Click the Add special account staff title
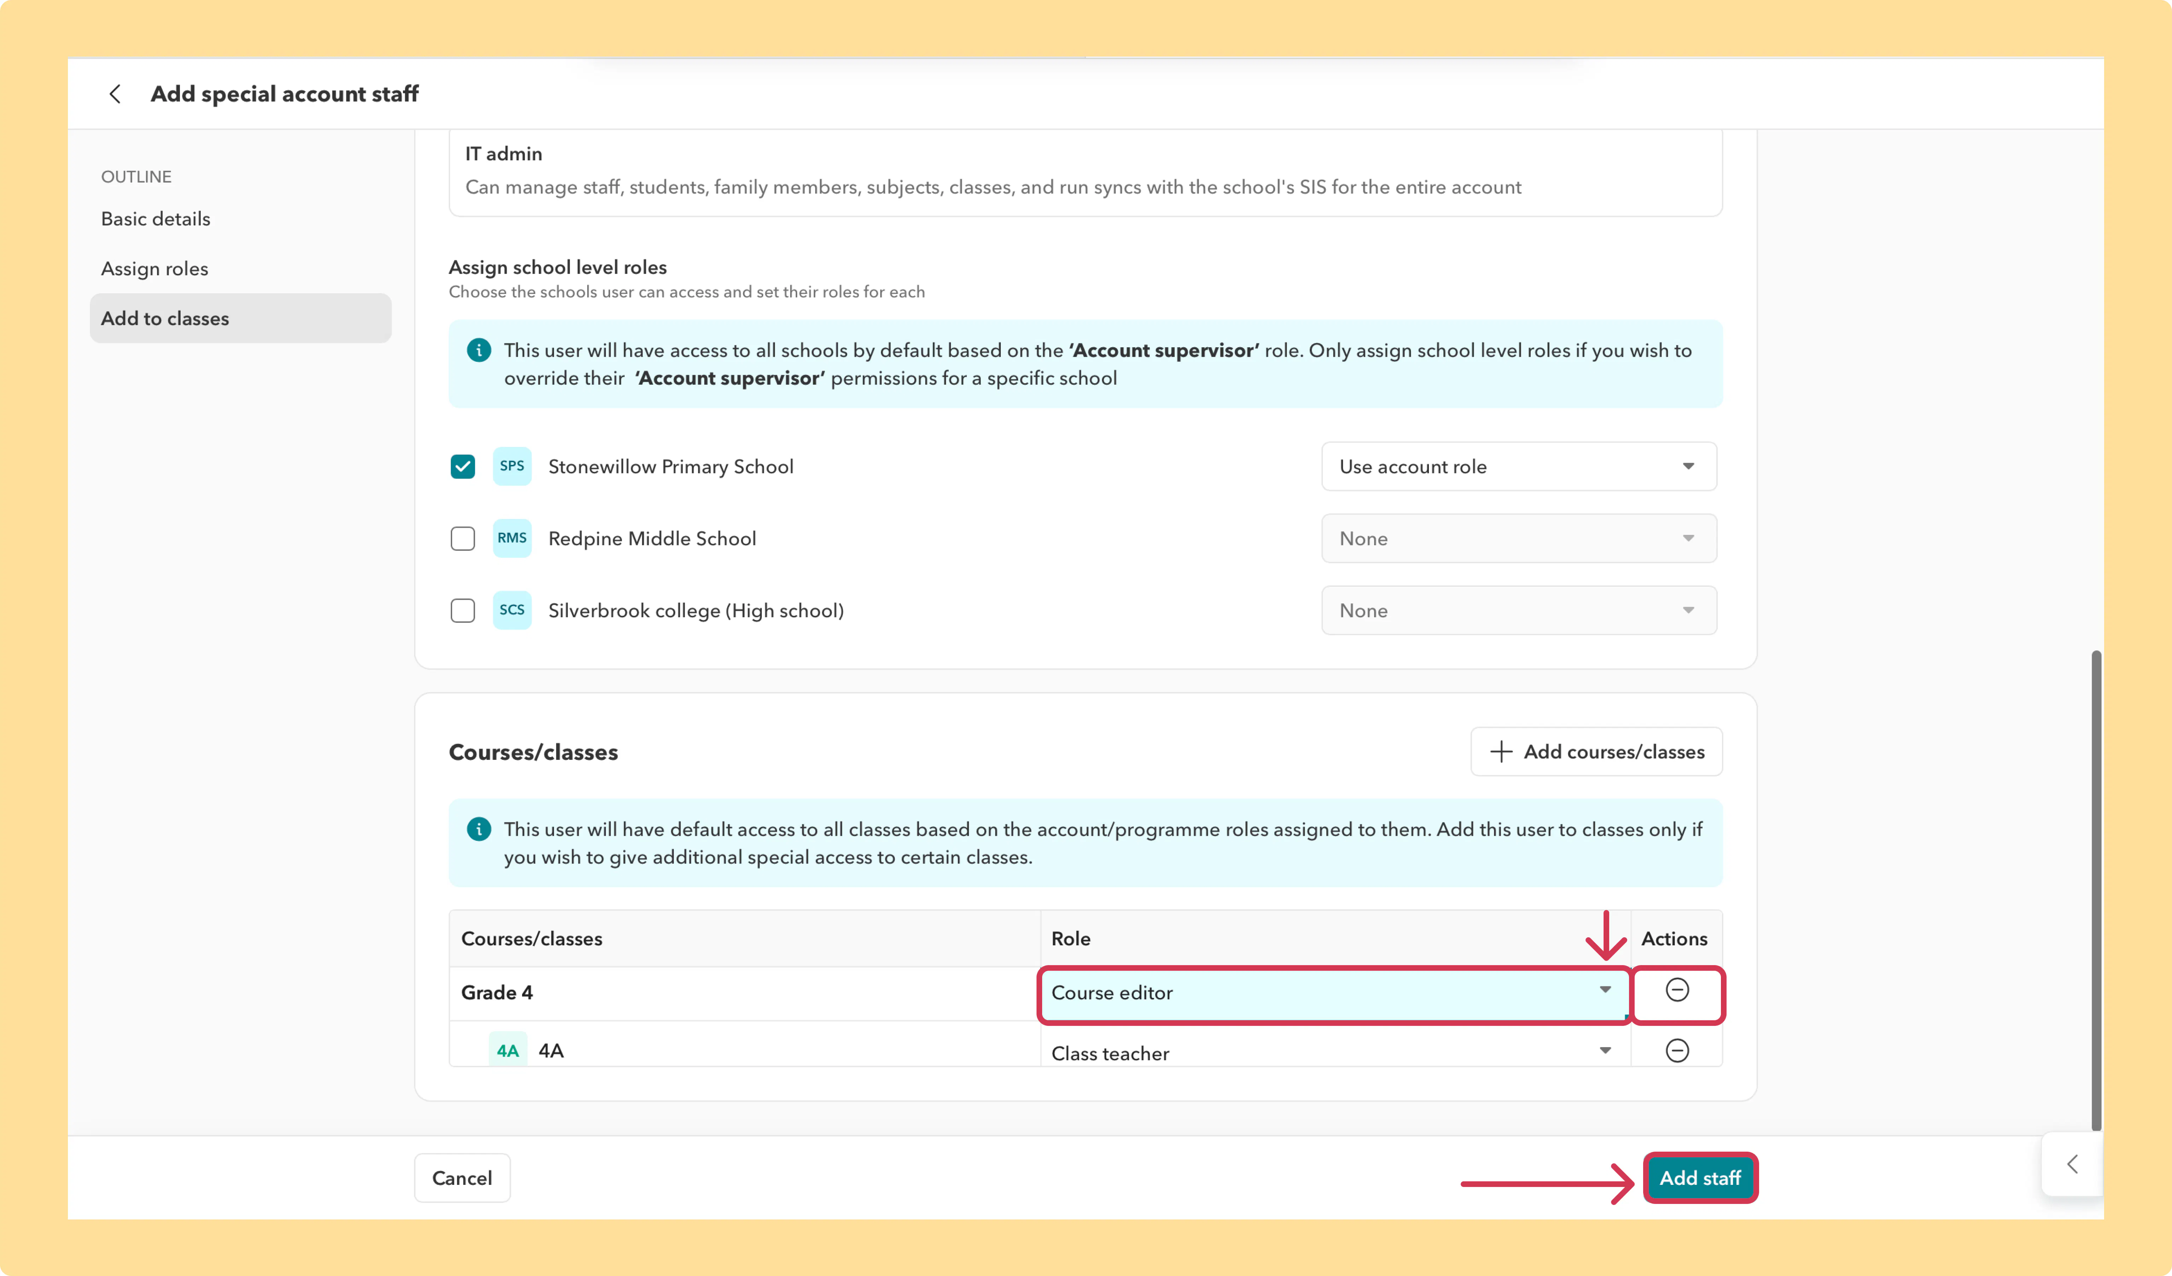Image resolution: width=2172 pixels, height=1276 pixels. click(x=285, y=94)
